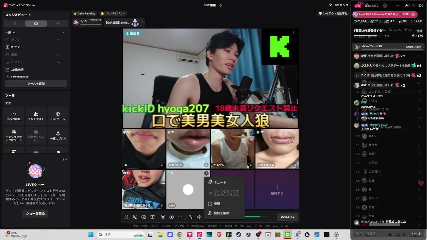The height and width of the screenshot is (240, 427).
Task: Open the LINE app from the taskbar
Action: pyautogui.click(x=288, y=235)
